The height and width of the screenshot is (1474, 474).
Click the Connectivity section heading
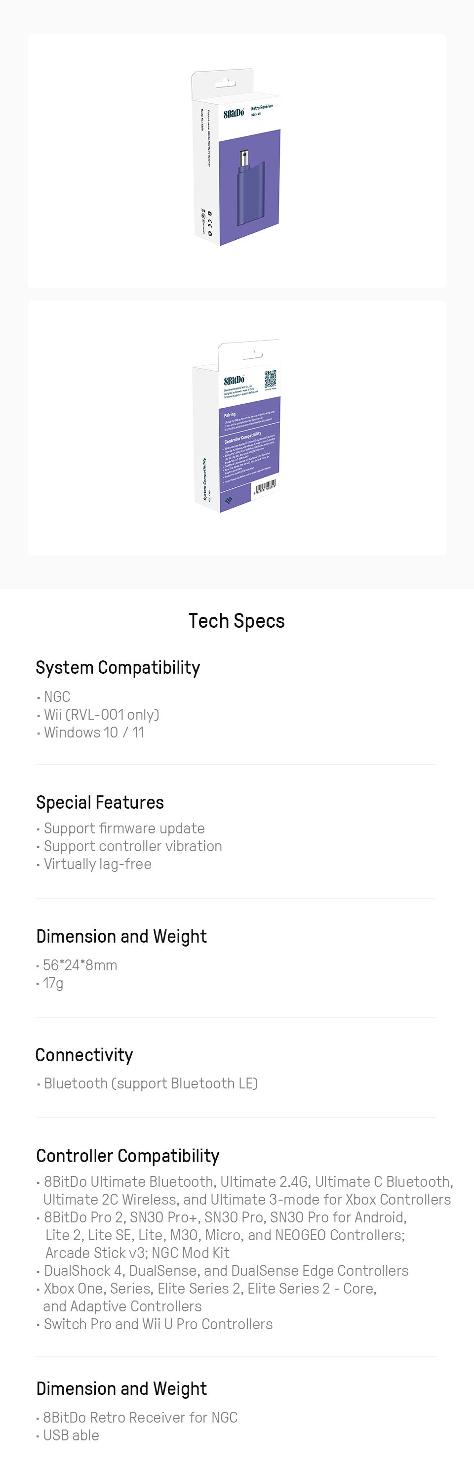point(84,1054)
